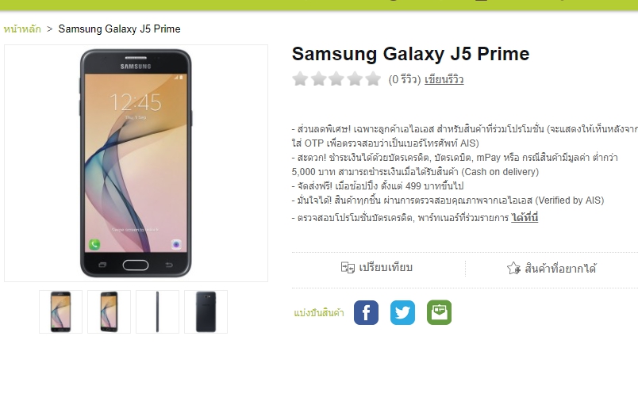Select the second angled phone thumbnail

click(109, 311)
